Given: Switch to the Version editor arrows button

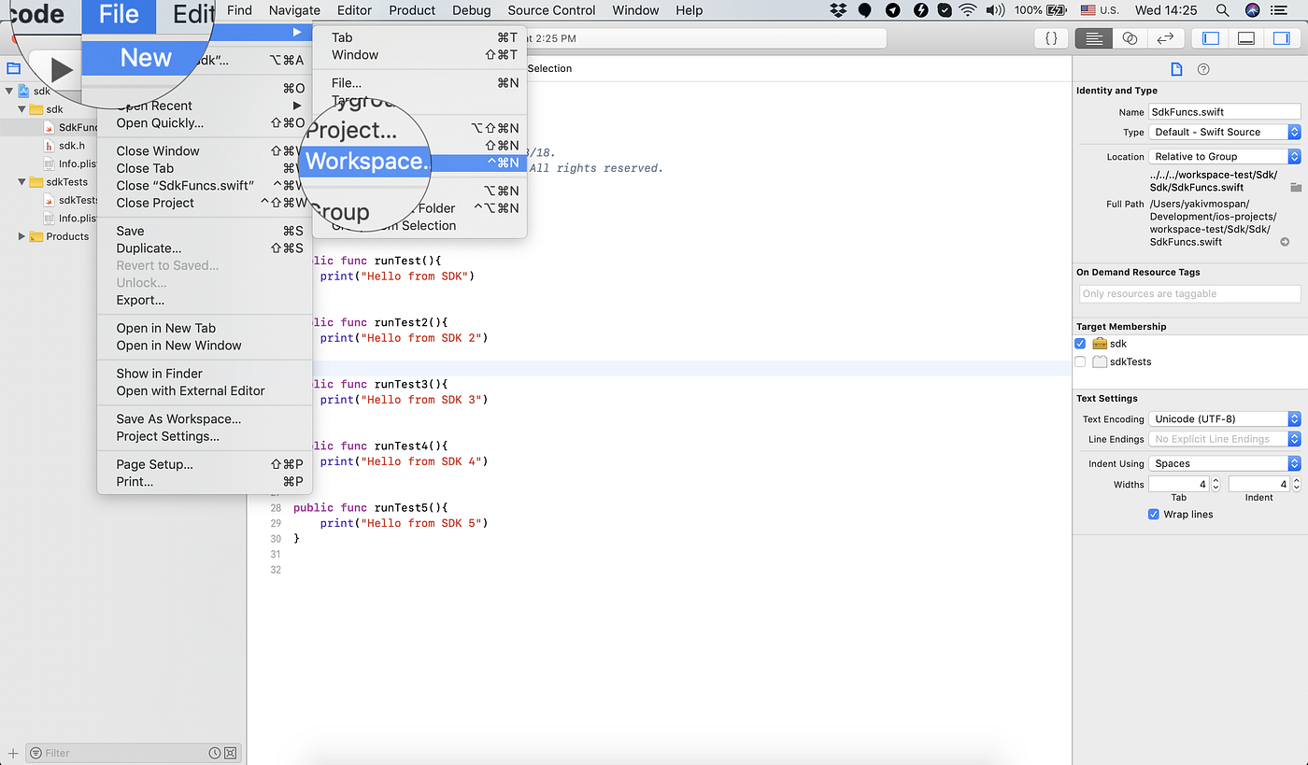Looking at the screenshot, I should [1165, 38].
